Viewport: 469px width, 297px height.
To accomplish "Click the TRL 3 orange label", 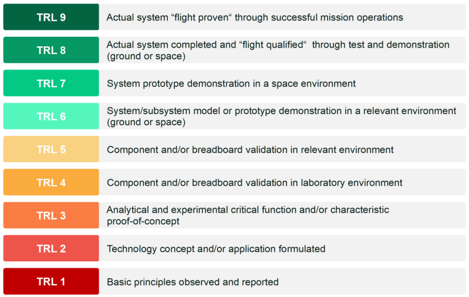I will [x=51, y=215].
